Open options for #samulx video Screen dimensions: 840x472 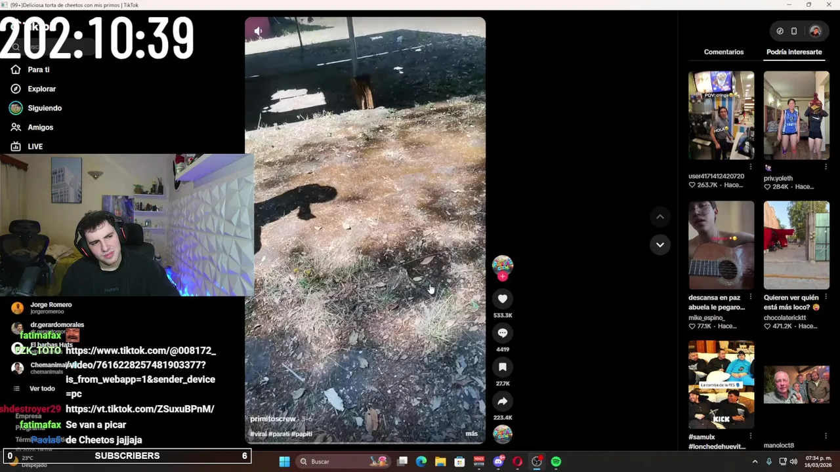coord(751,436)
